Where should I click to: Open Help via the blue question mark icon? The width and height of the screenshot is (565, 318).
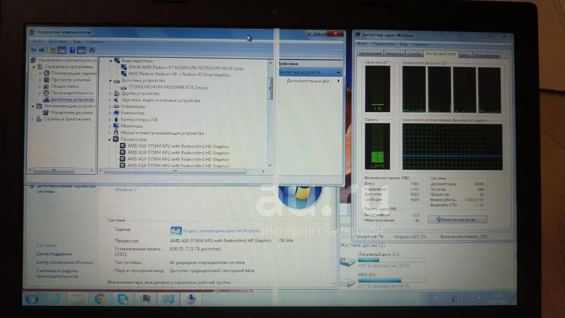click(72, 50)
